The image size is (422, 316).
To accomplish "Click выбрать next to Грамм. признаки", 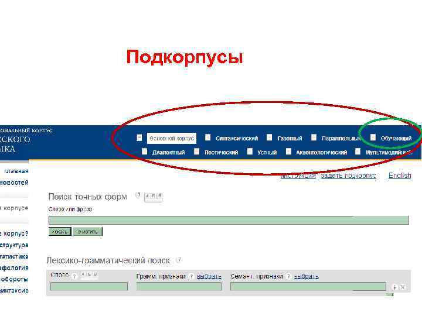I will pos(209,276).
